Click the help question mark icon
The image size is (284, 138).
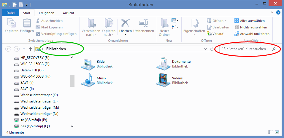click(278, 13)
